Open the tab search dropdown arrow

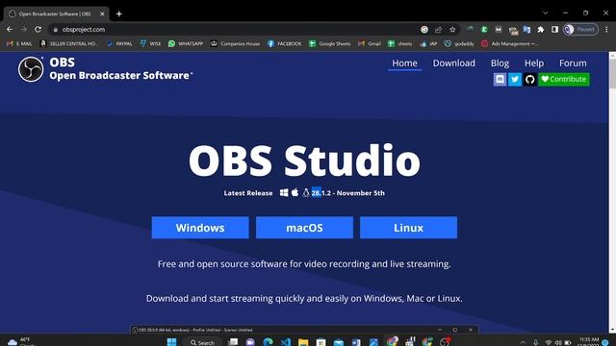(546, 12)
